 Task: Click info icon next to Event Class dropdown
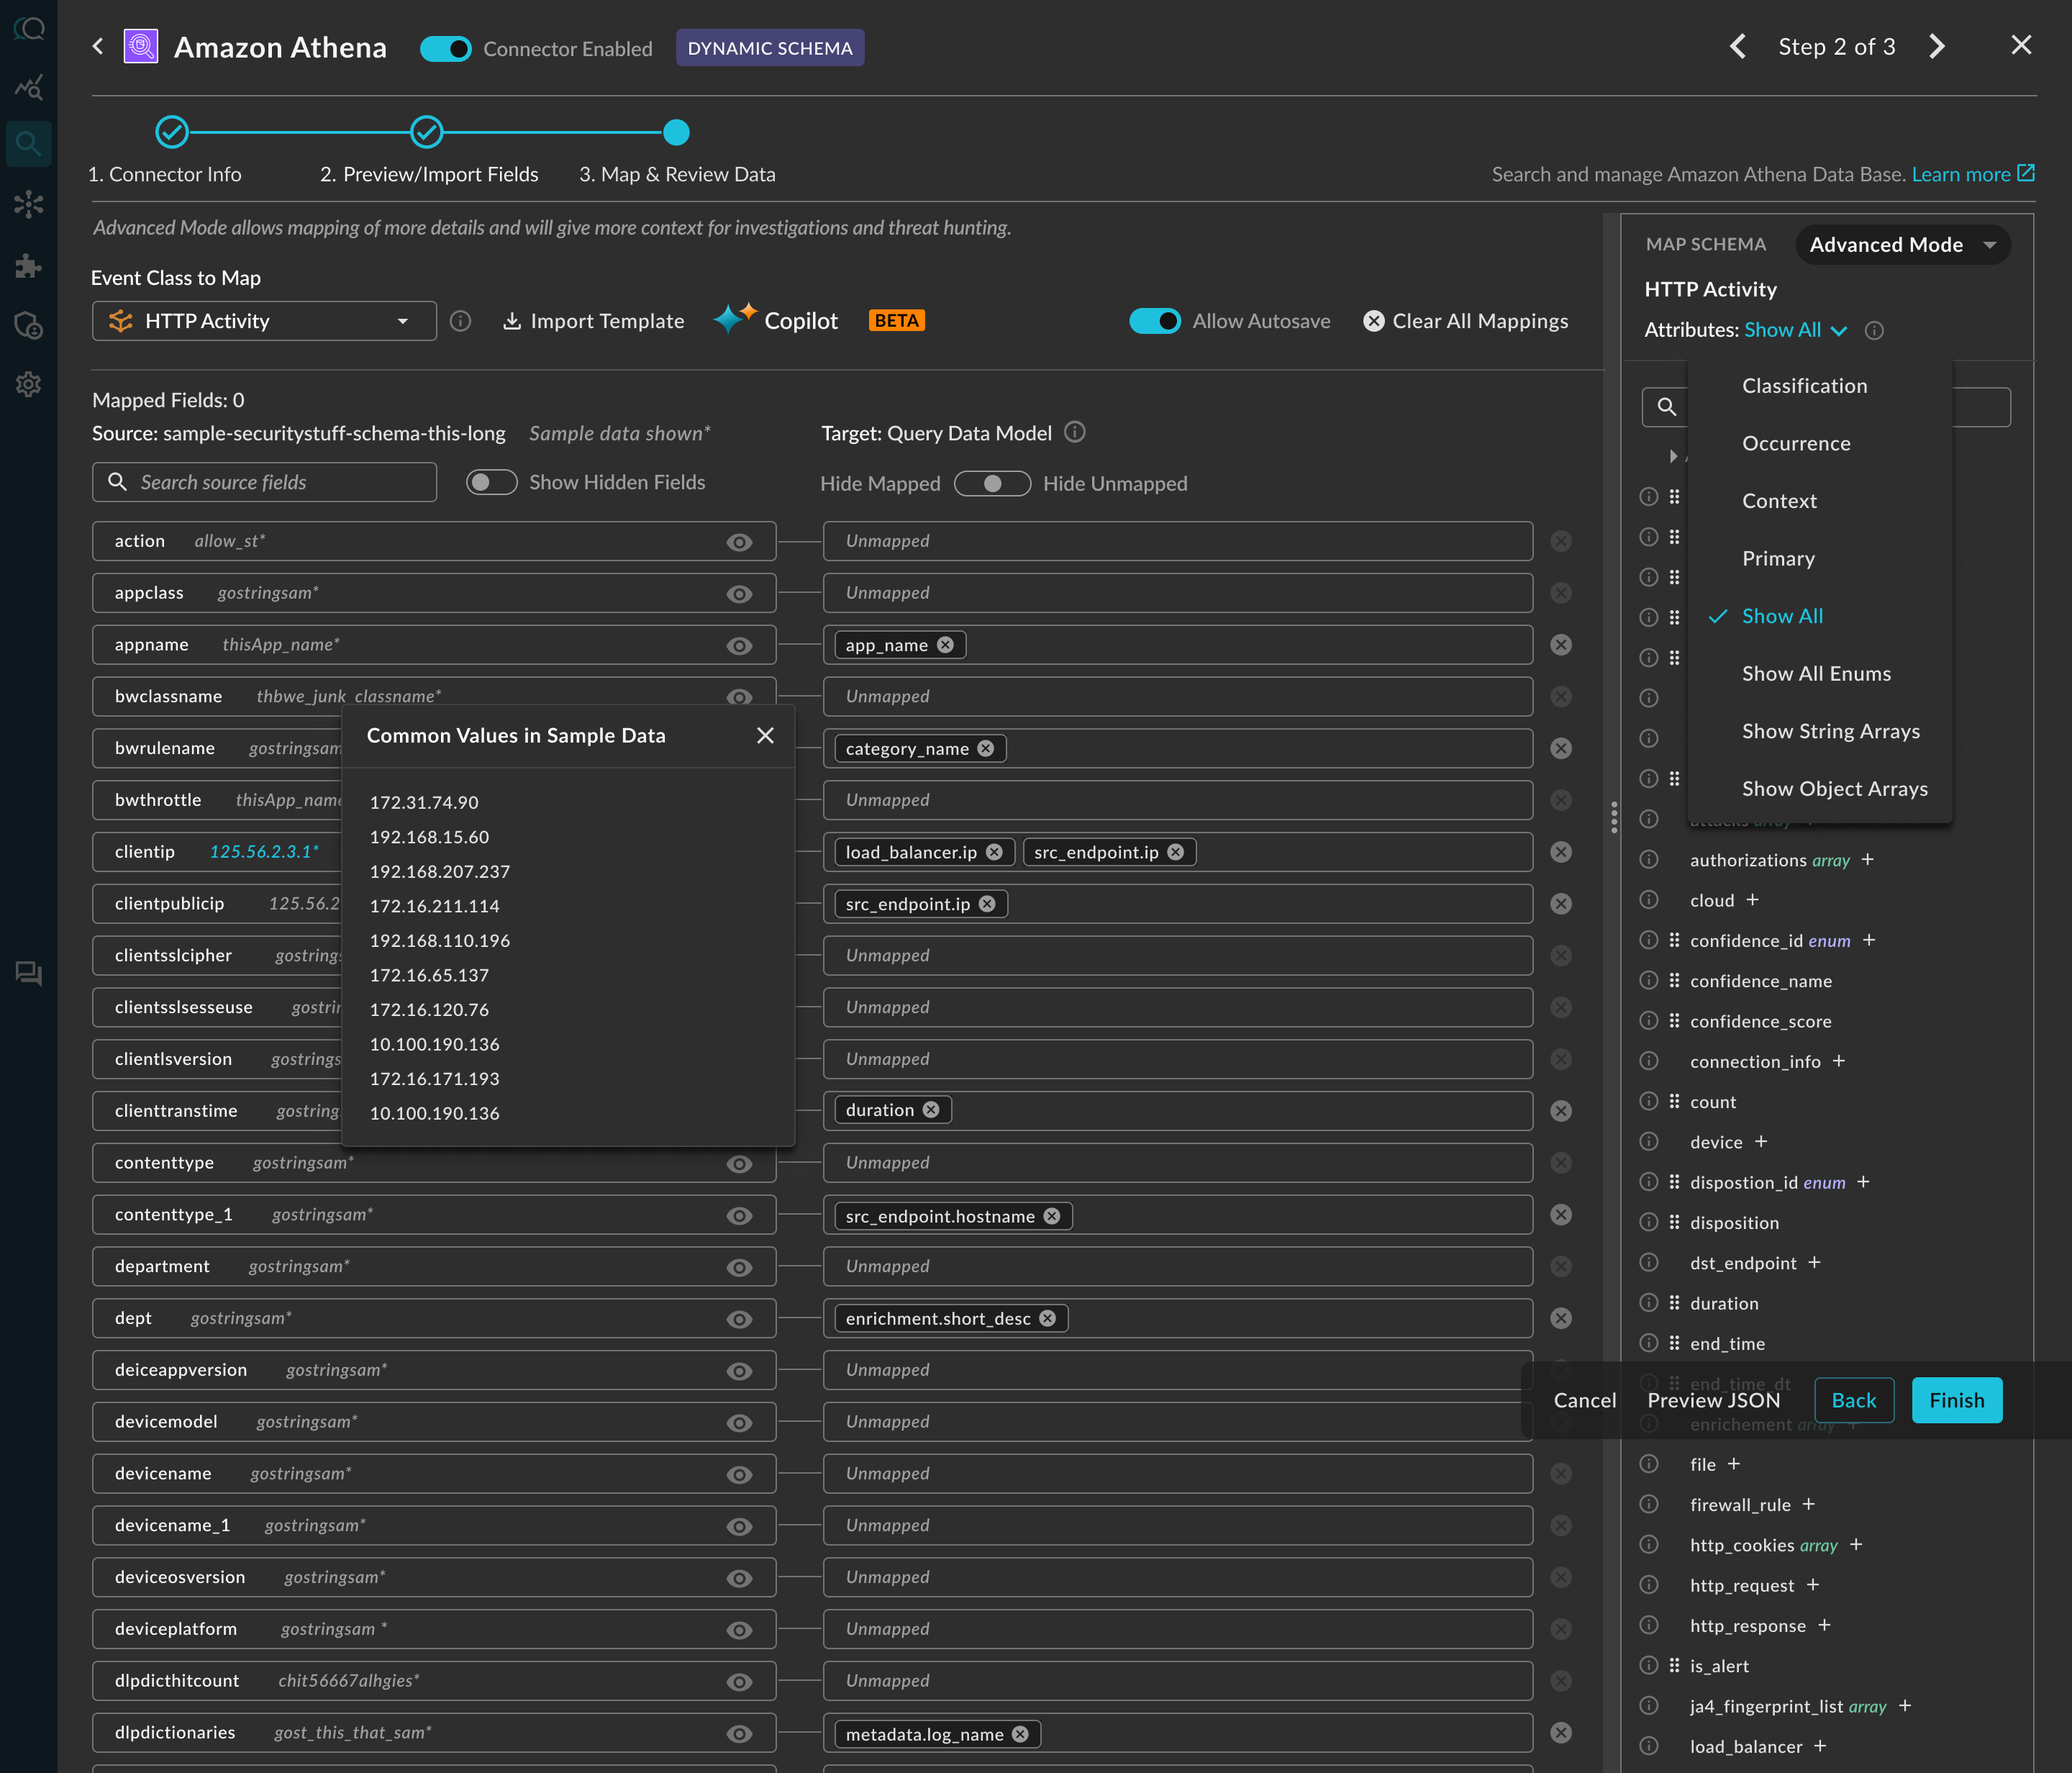(460, 321)
